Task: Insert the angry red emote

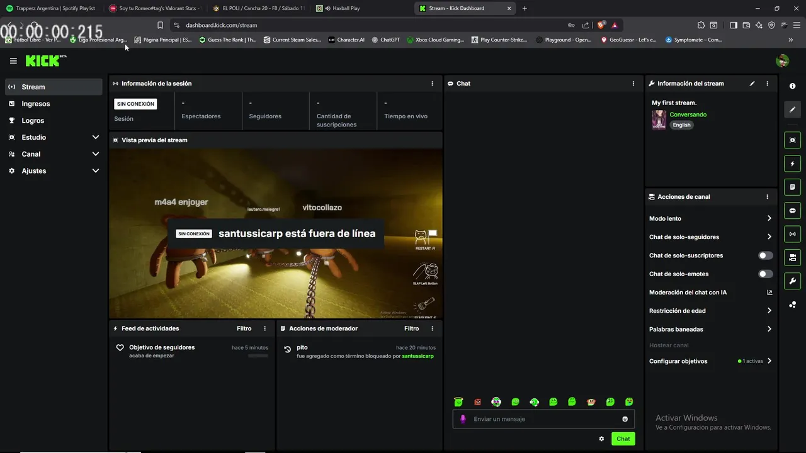Action: pyautogui.click(x=477, y=401)
